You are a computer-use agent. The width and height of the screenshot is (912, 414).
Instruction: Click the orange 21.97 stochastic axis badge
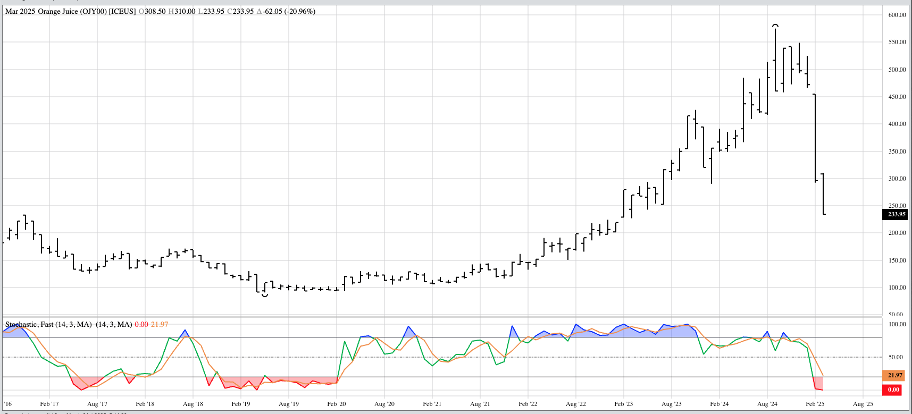tap(895, 375)
